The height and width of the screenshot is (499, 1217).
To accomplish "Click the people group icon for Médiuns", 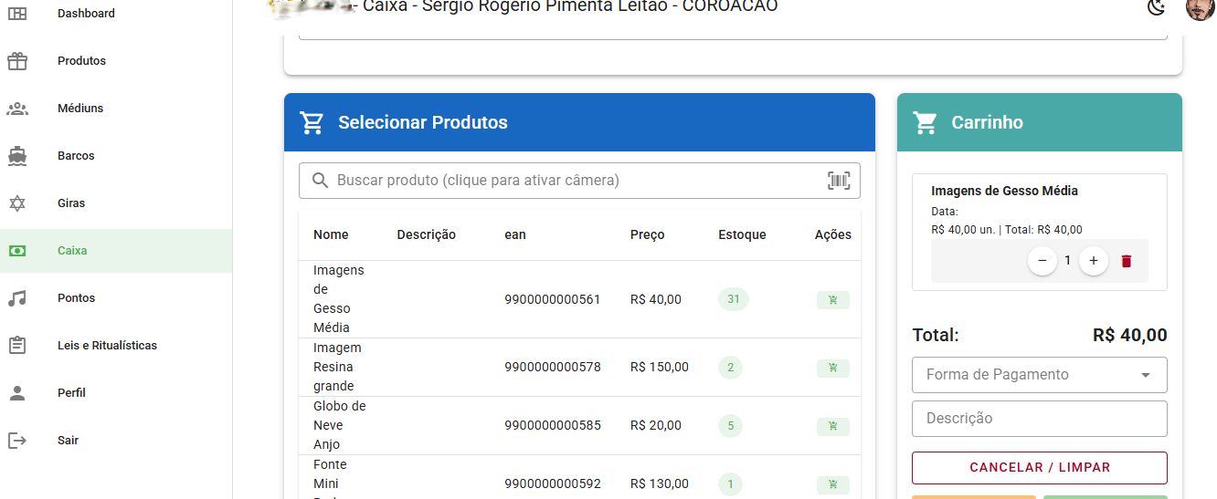I will pos(17,109).
